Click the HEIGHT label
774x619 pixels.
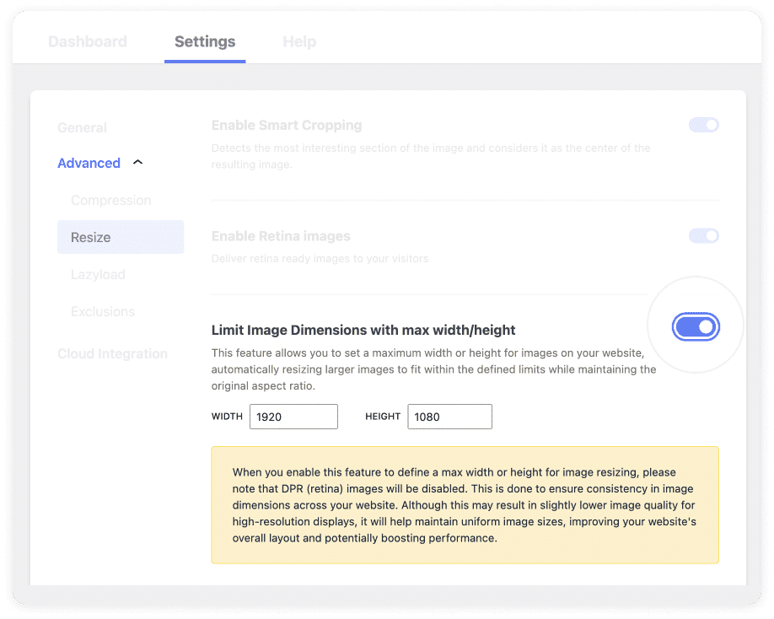pyautogui.click(x=383, y=416)
